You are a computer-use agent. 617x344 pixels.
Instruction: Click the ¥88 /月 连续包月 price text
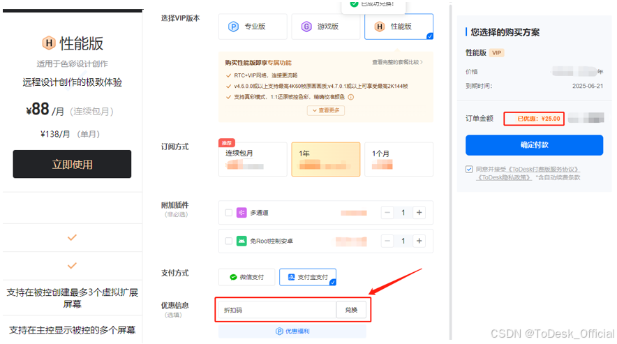(x=70, y=110)
